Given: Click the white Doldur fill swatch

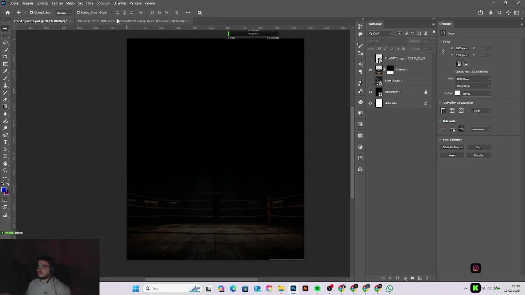Looking at the screenshot, I should point(458,93).
